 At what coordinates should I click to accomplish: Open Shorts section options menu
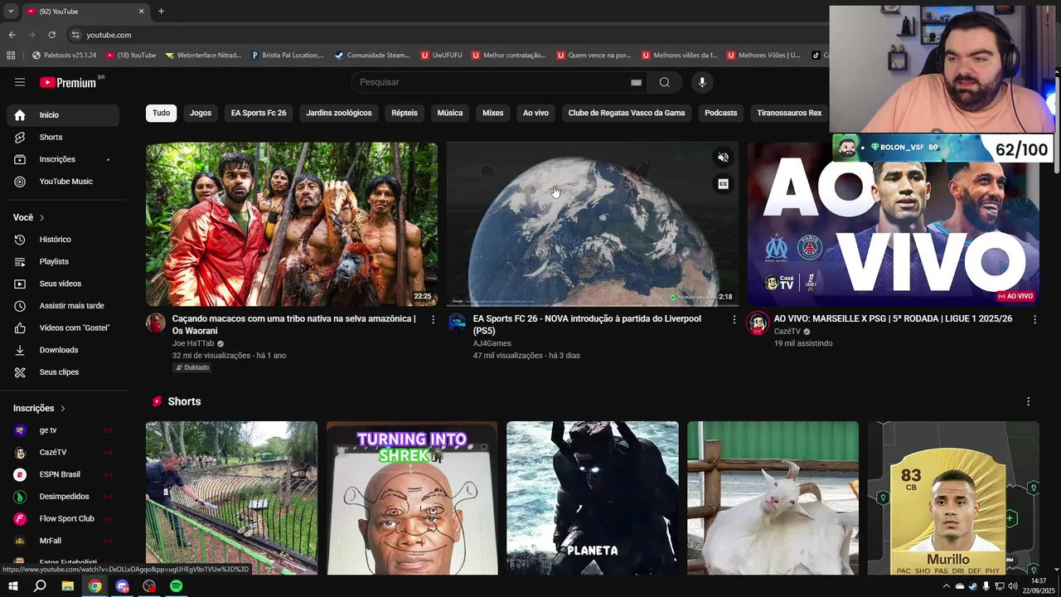(1029, 401)
